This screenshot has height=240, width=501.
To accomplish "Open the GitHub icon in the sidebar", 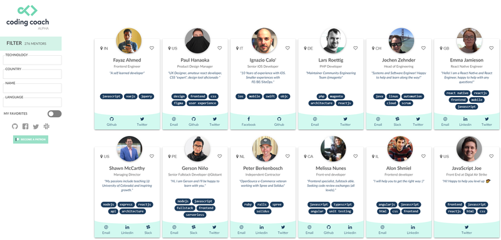I will click(x=14, y=127).
